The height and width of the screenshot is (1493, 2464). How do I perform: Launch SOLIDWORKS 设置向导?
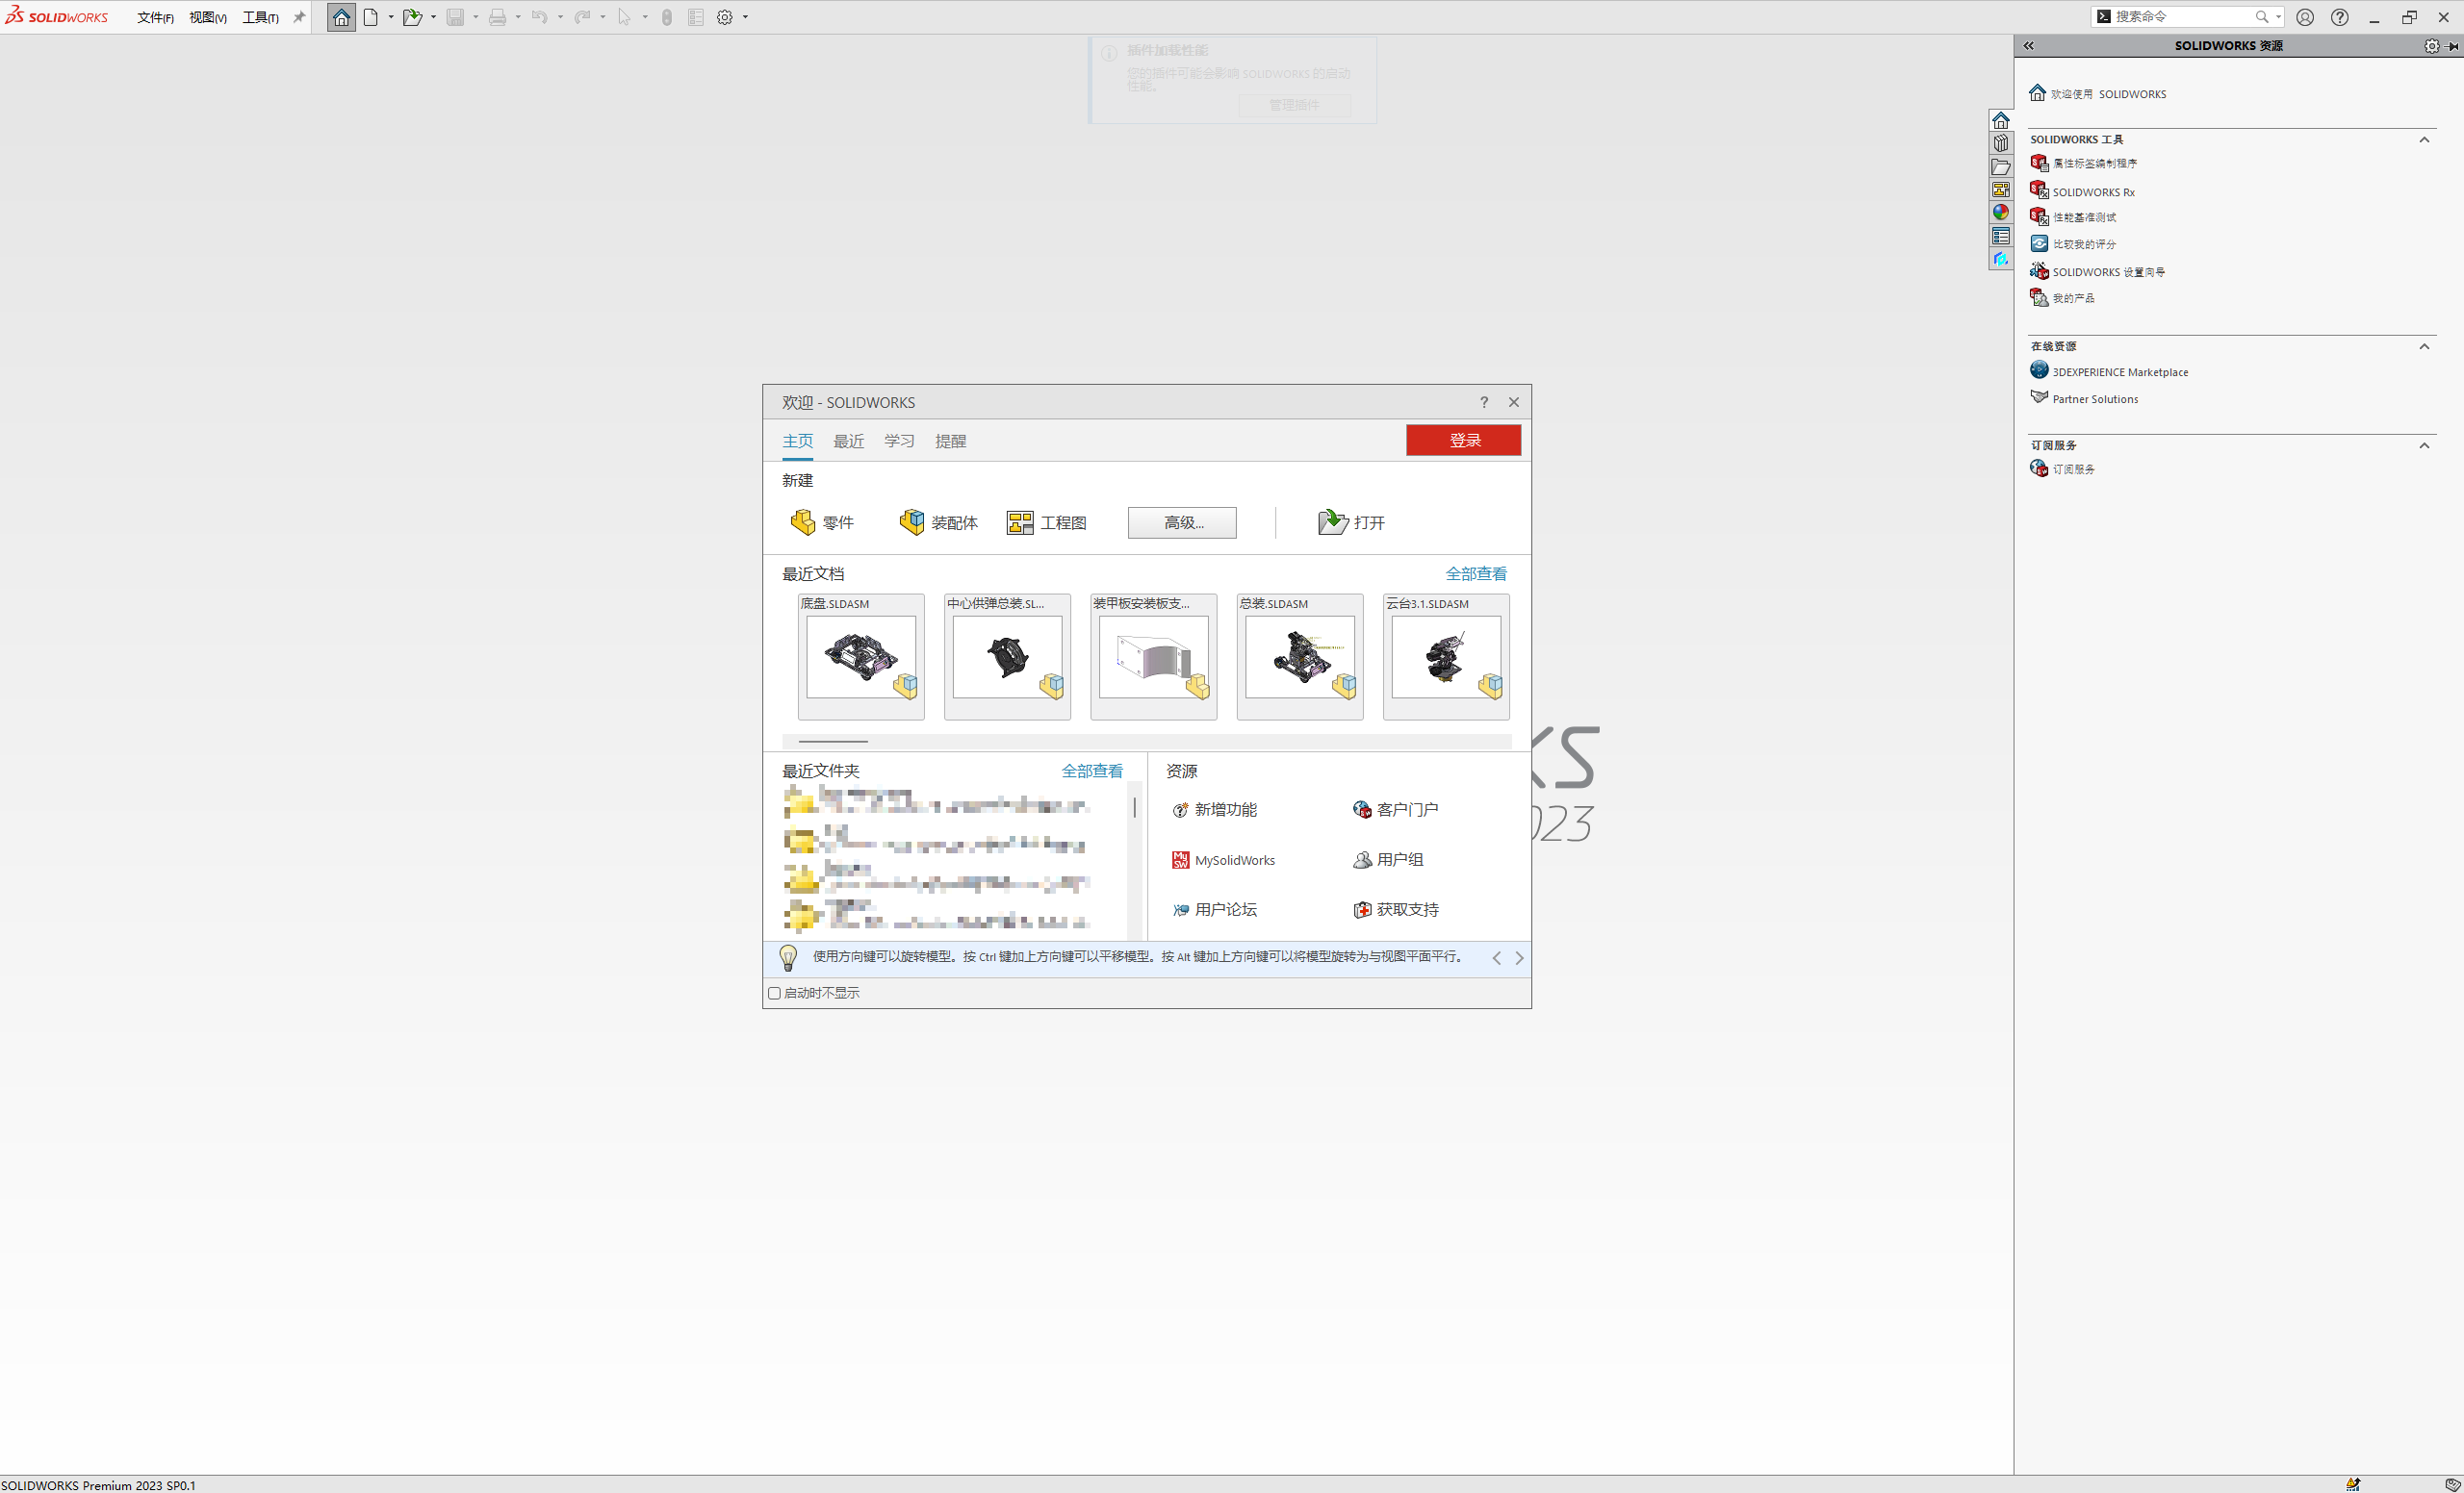coord(2098,271)
